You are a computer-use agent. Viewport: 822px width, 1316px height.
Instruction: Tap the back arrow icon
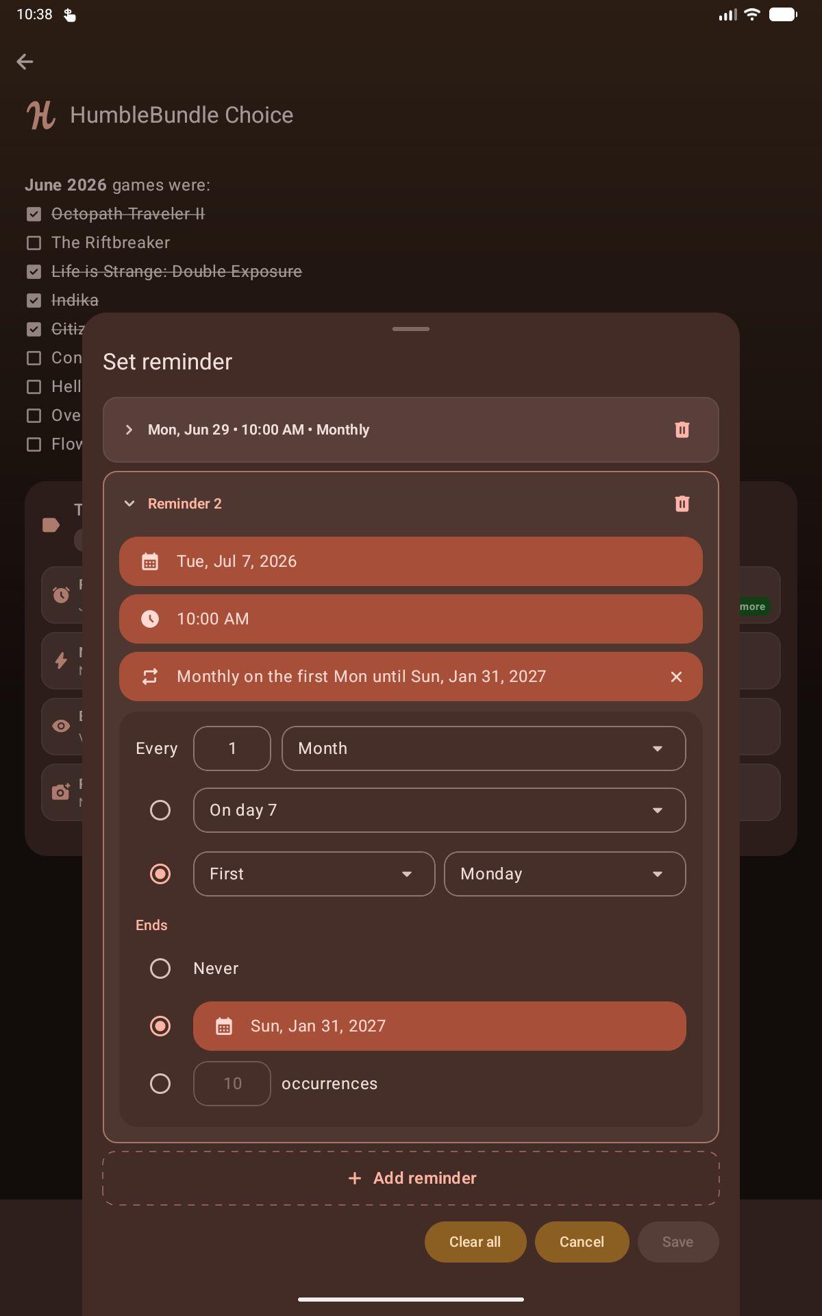(x=25, y=62)
